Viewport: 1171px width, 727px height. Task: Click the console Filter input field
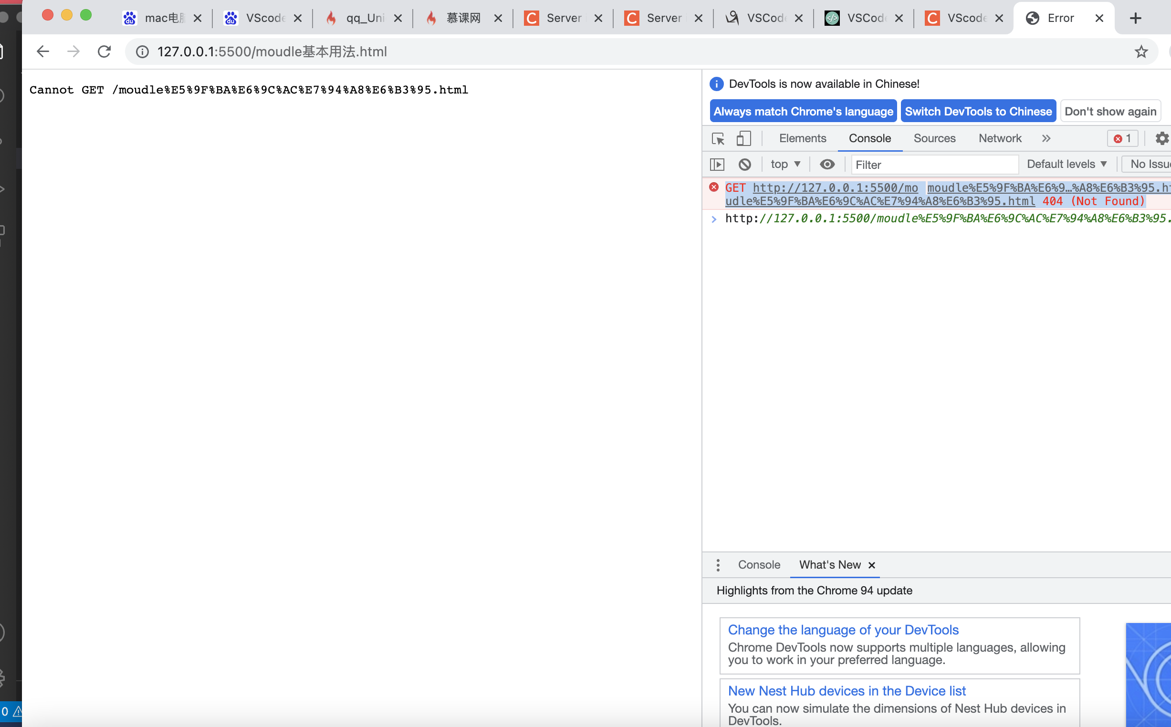tap(934, 165)
